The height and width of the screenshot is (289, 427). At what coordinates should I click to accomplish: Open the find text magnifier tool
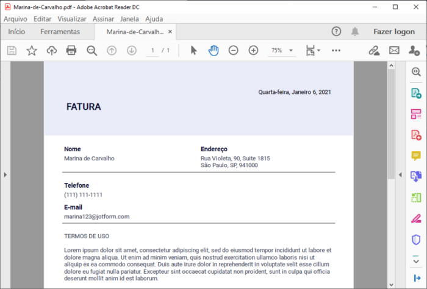[92, 51]
